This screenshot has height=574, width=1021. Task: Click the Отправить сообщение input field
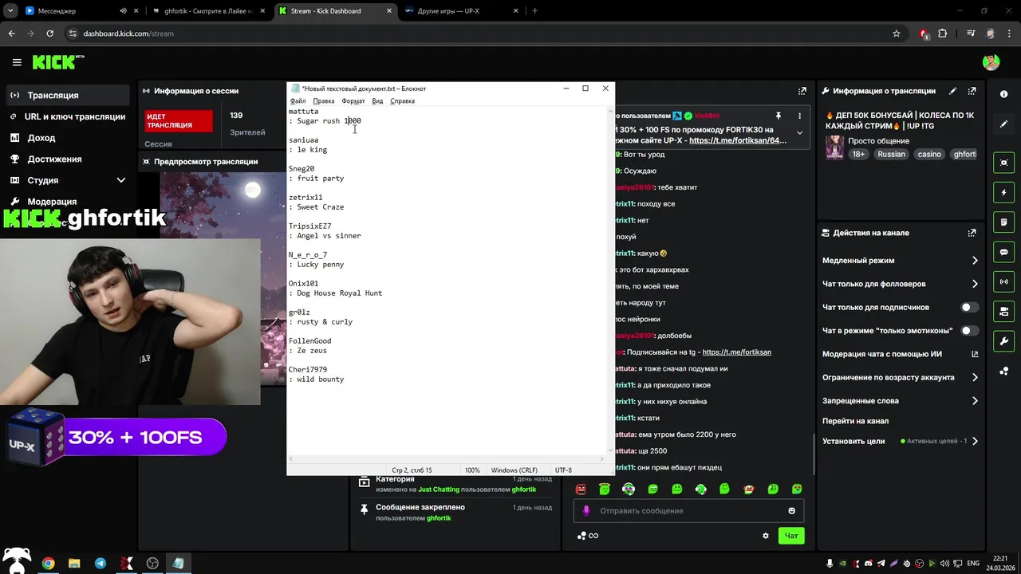coord(689,511)
